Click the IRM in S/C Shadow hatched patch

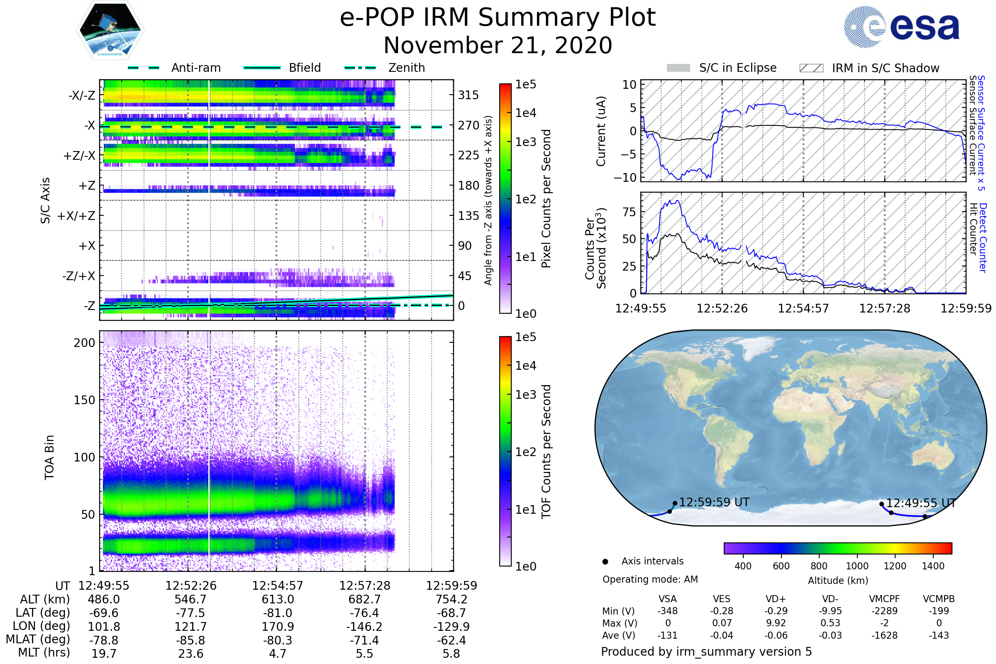(811, 68)
